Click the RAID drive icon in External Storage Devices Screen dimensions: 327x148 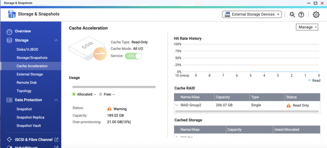pyautogui.click(x=228, y=14)
